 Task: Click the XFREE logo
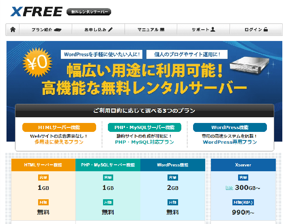[x=37, y=11]
